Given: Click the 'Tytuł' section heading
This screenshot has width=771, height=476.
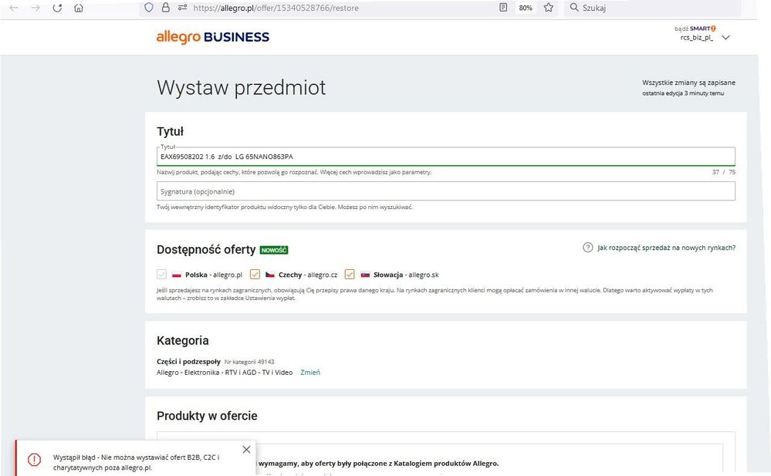Looking at the screenshot, I should point(170,131).
